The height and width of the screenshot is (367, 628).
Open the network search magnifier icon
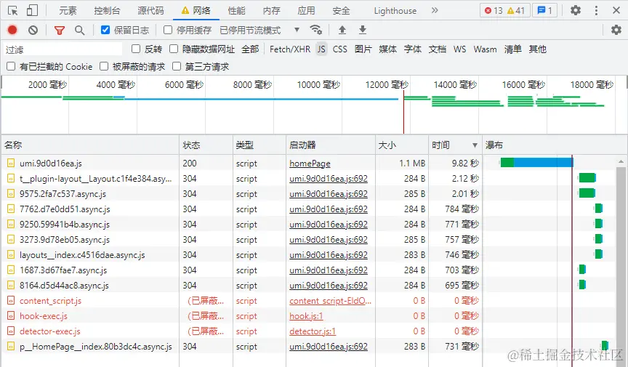[80, 30]
